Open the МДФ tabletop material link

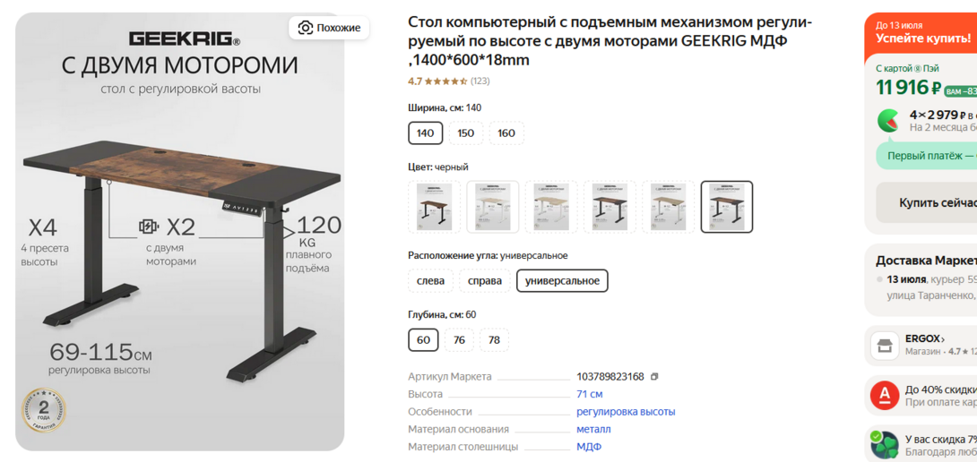(x=589, y=447)
